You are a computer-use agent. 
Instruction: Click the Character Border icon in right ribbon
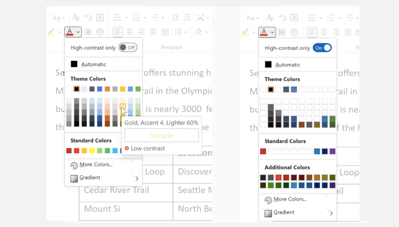pyautogui.click(x=294, y=18)
